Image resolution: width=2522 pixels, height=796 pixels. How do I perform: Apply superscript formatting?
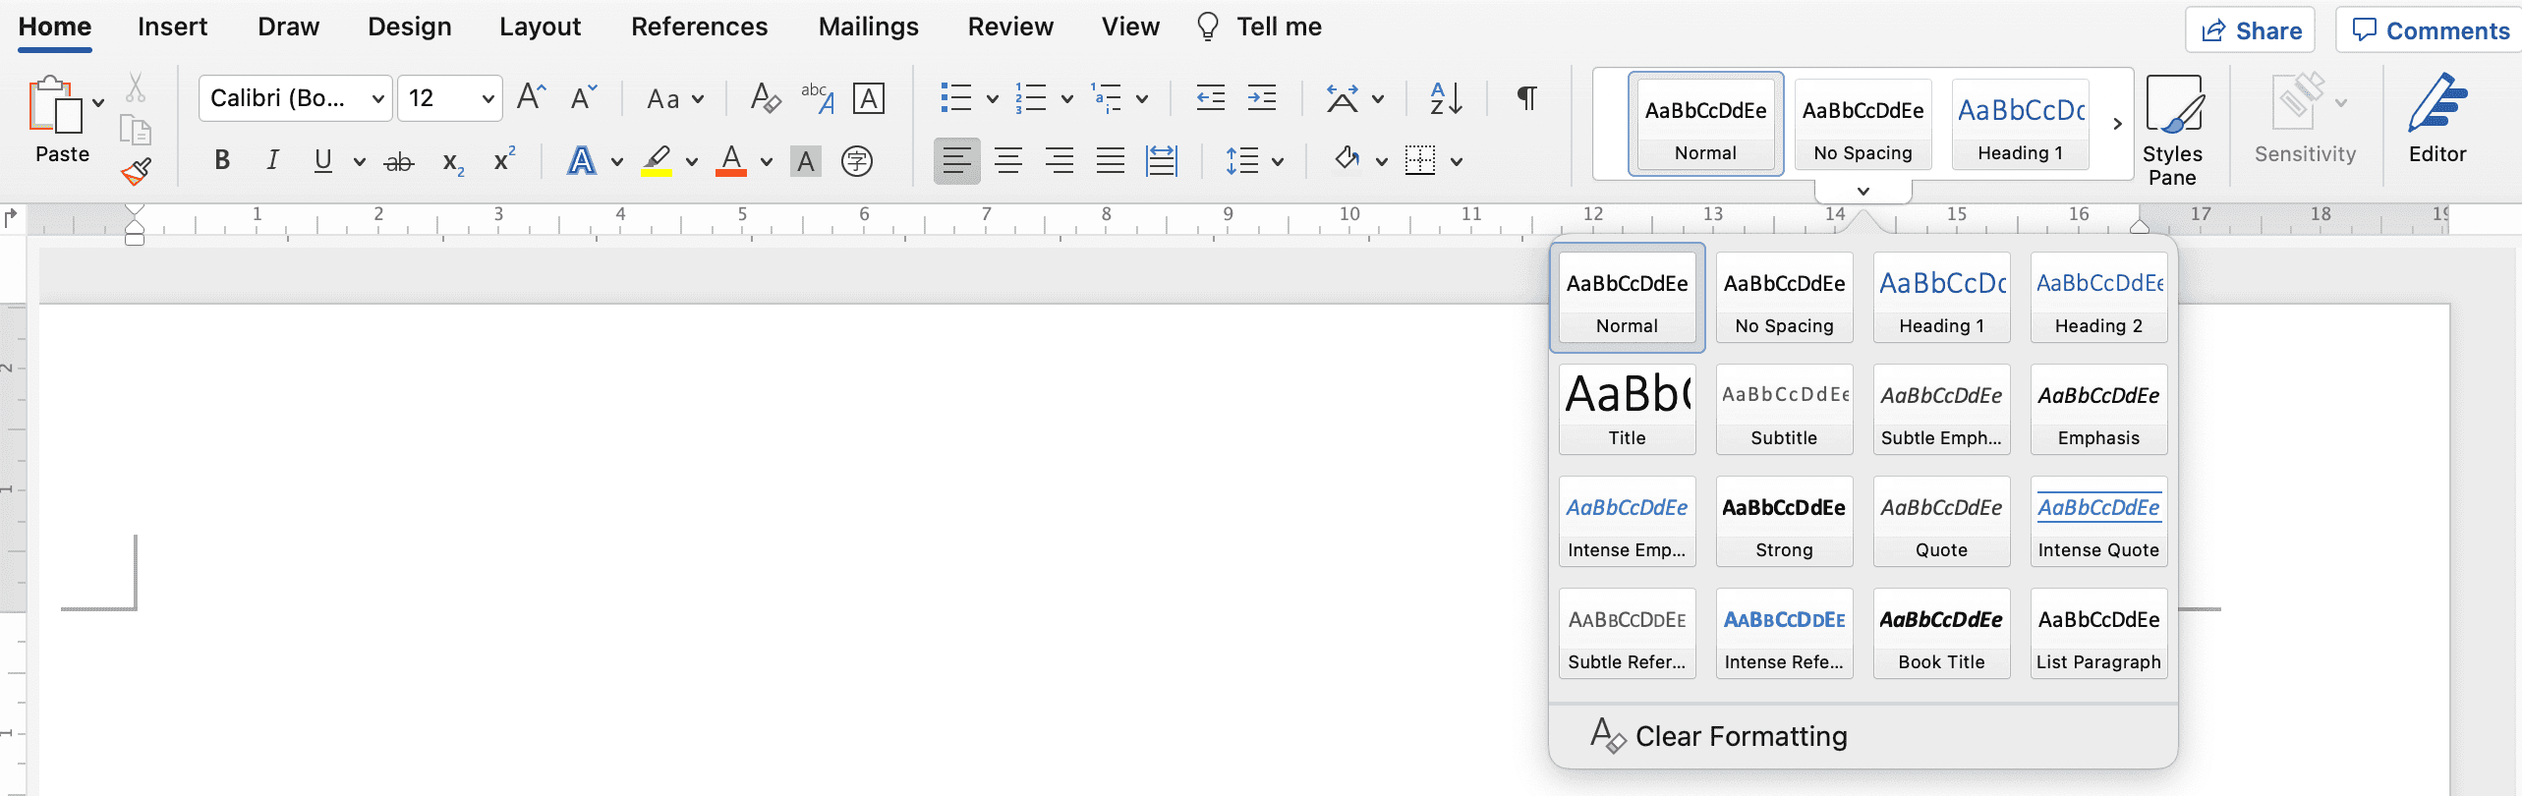pyautogui.click(x=504, y=160)
